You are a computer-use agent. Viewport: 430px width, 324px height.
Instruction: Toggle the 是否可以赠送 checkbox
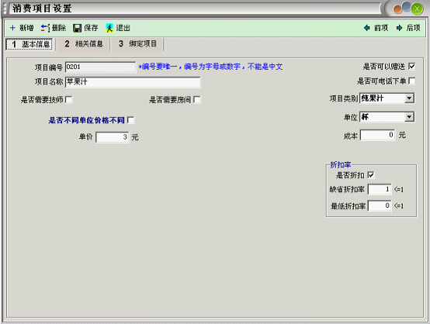click(x=411, y=67)
